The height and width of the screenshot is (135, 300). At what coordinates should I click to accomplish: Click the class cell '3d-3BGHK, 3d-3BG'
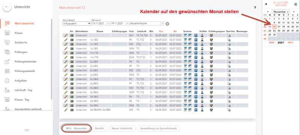click(100, 110)
